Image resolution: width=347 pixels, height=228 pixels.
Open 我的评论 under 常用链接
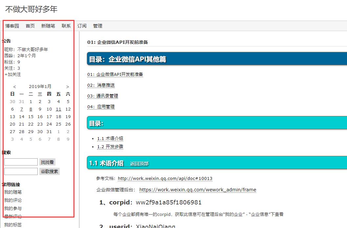tap(13, 200)
